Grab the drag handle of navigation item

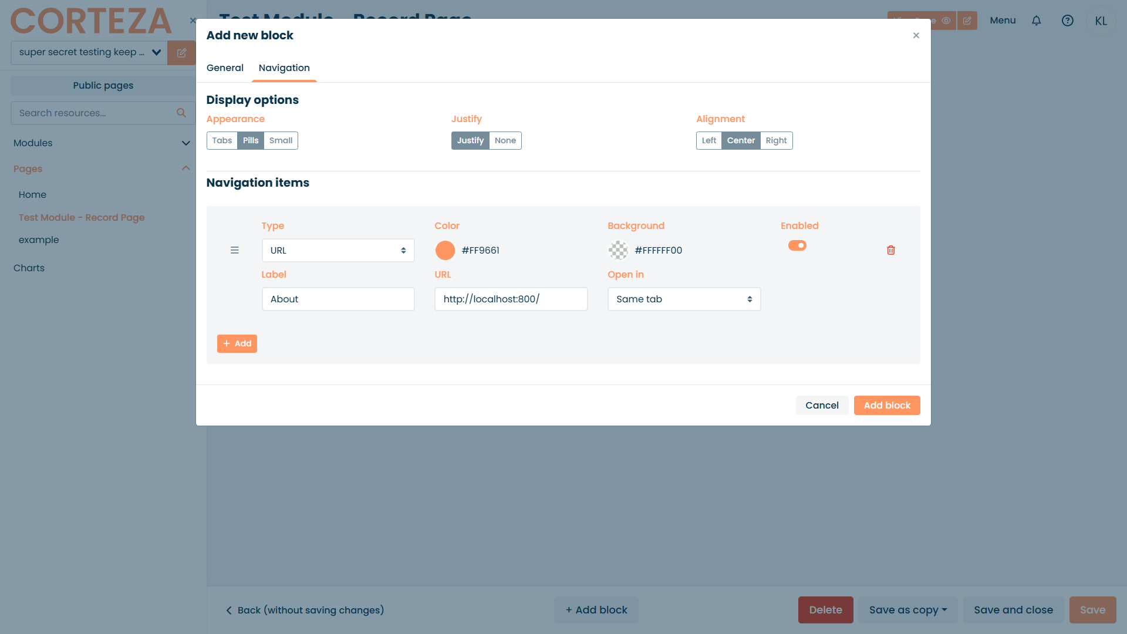pos(234,250)
